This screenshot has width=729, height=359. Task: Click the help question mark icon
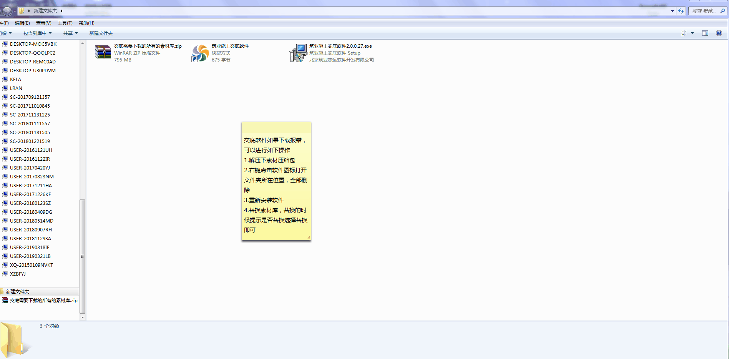tap(719, 33)
